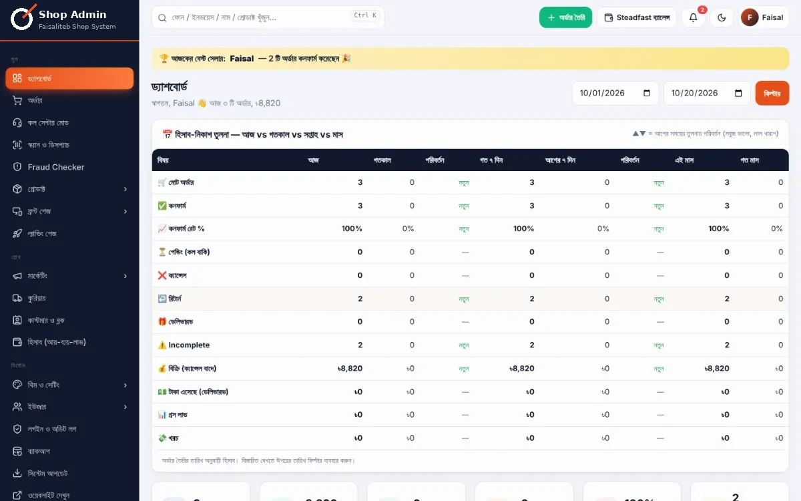This screenshot has width=801, height=501.
Task: Open the notifications bell with badge 2
Action: (694, 17)
